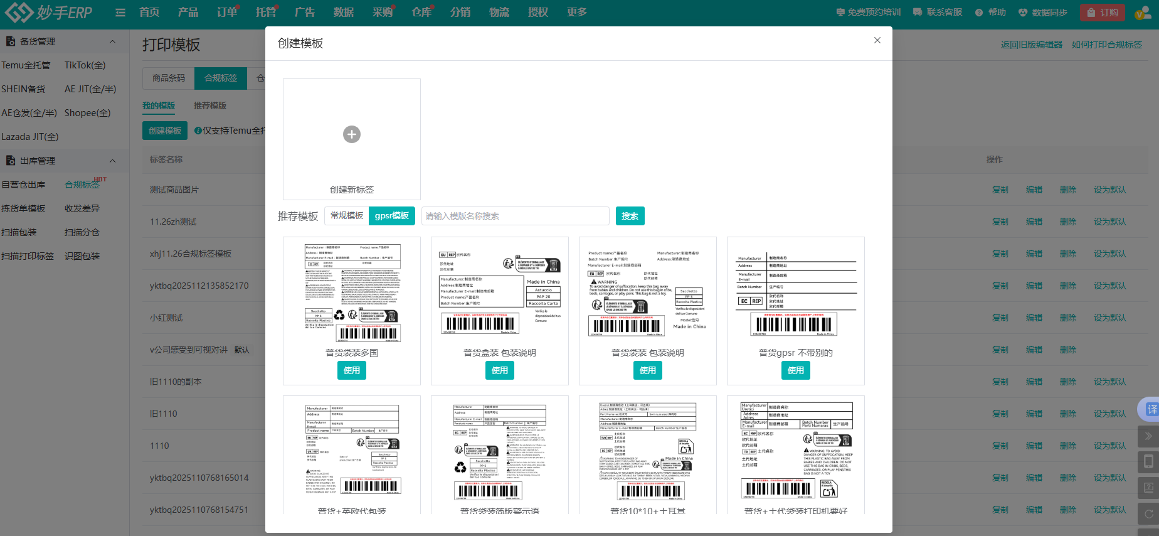The height and width of the screenshot is (536, 1159).
Task: Select the gpsr模板 toggle option
Action: point(391,216)
